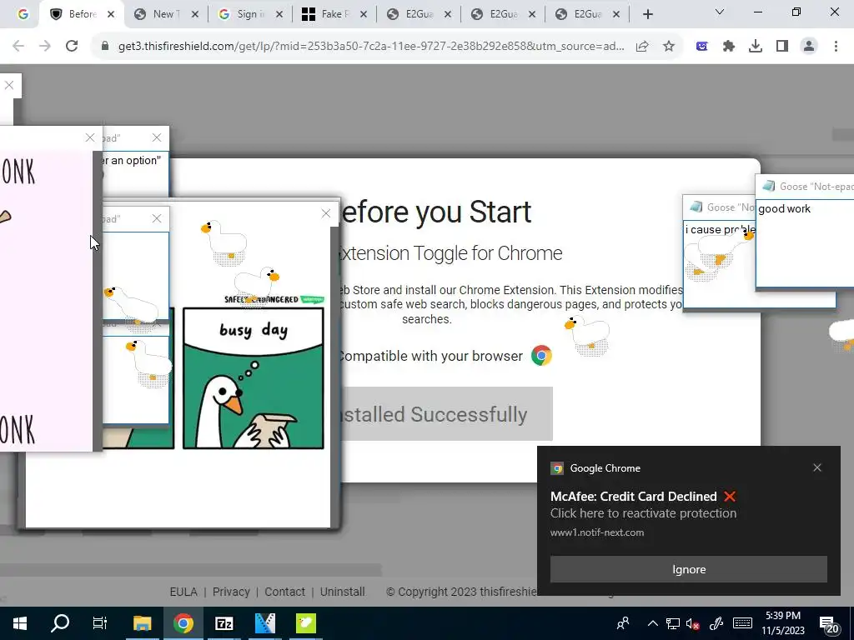This screenshot has width=854, height=640.
Task: Close the Fake P tab
Action: pyautogui.click(x=364, y=15)
